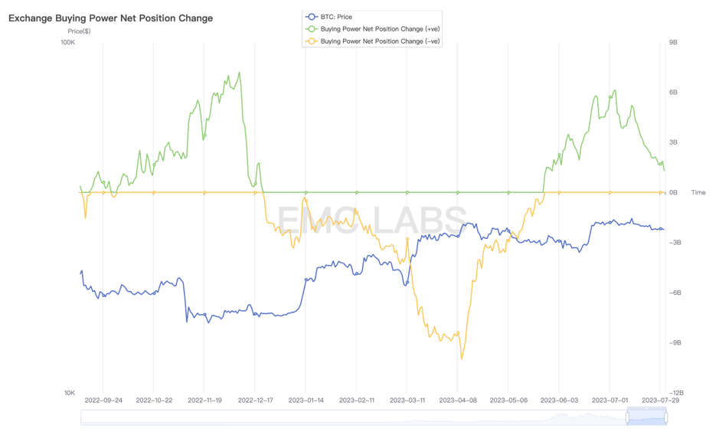
Task: Click the -12B right axis label
Action: tap(676, 393)
